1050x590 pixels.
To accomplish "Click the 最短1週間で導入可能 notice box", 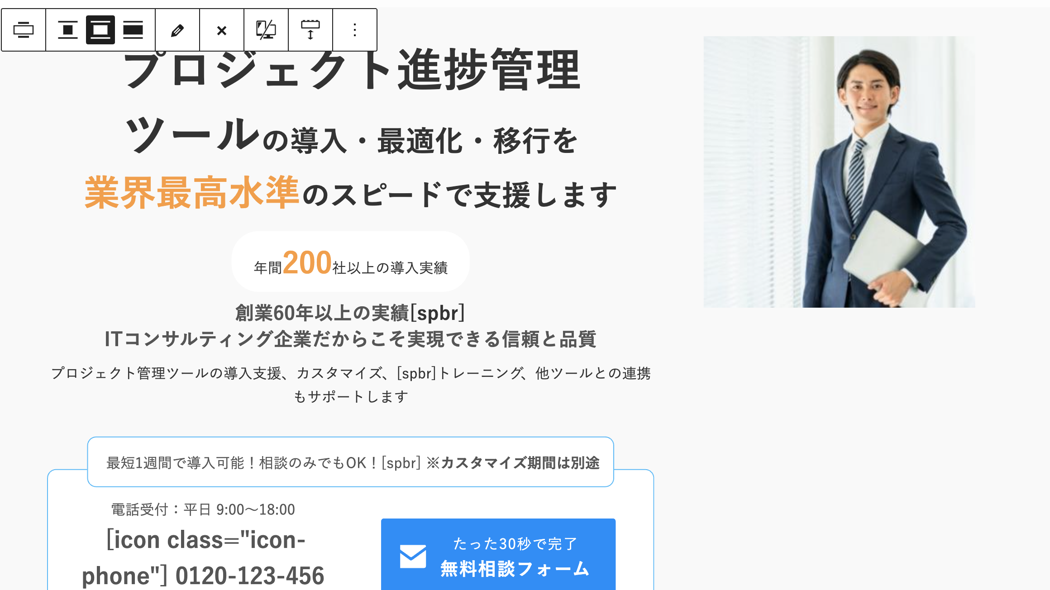I will 351,462.
